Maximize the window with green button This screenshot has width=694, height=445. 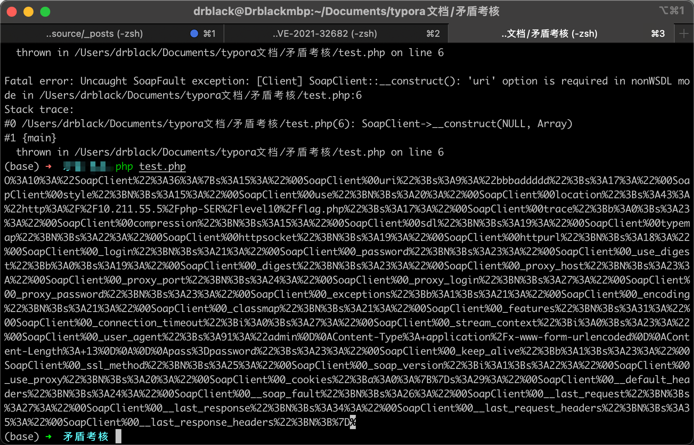45,12
